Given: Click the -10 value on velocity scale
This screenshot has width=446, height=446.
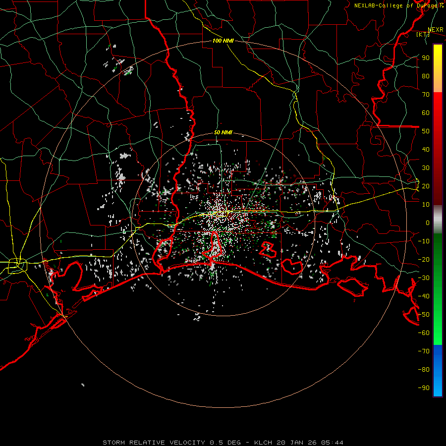Looking at the screenshot, I should point(424,241).
